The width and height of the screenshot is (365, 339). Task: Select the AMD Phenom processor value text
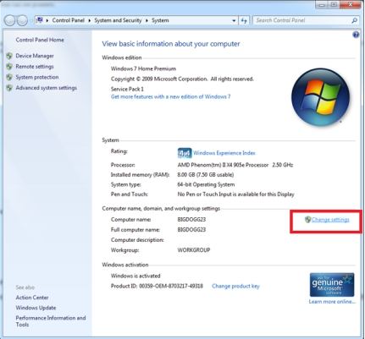pos(235,165)
